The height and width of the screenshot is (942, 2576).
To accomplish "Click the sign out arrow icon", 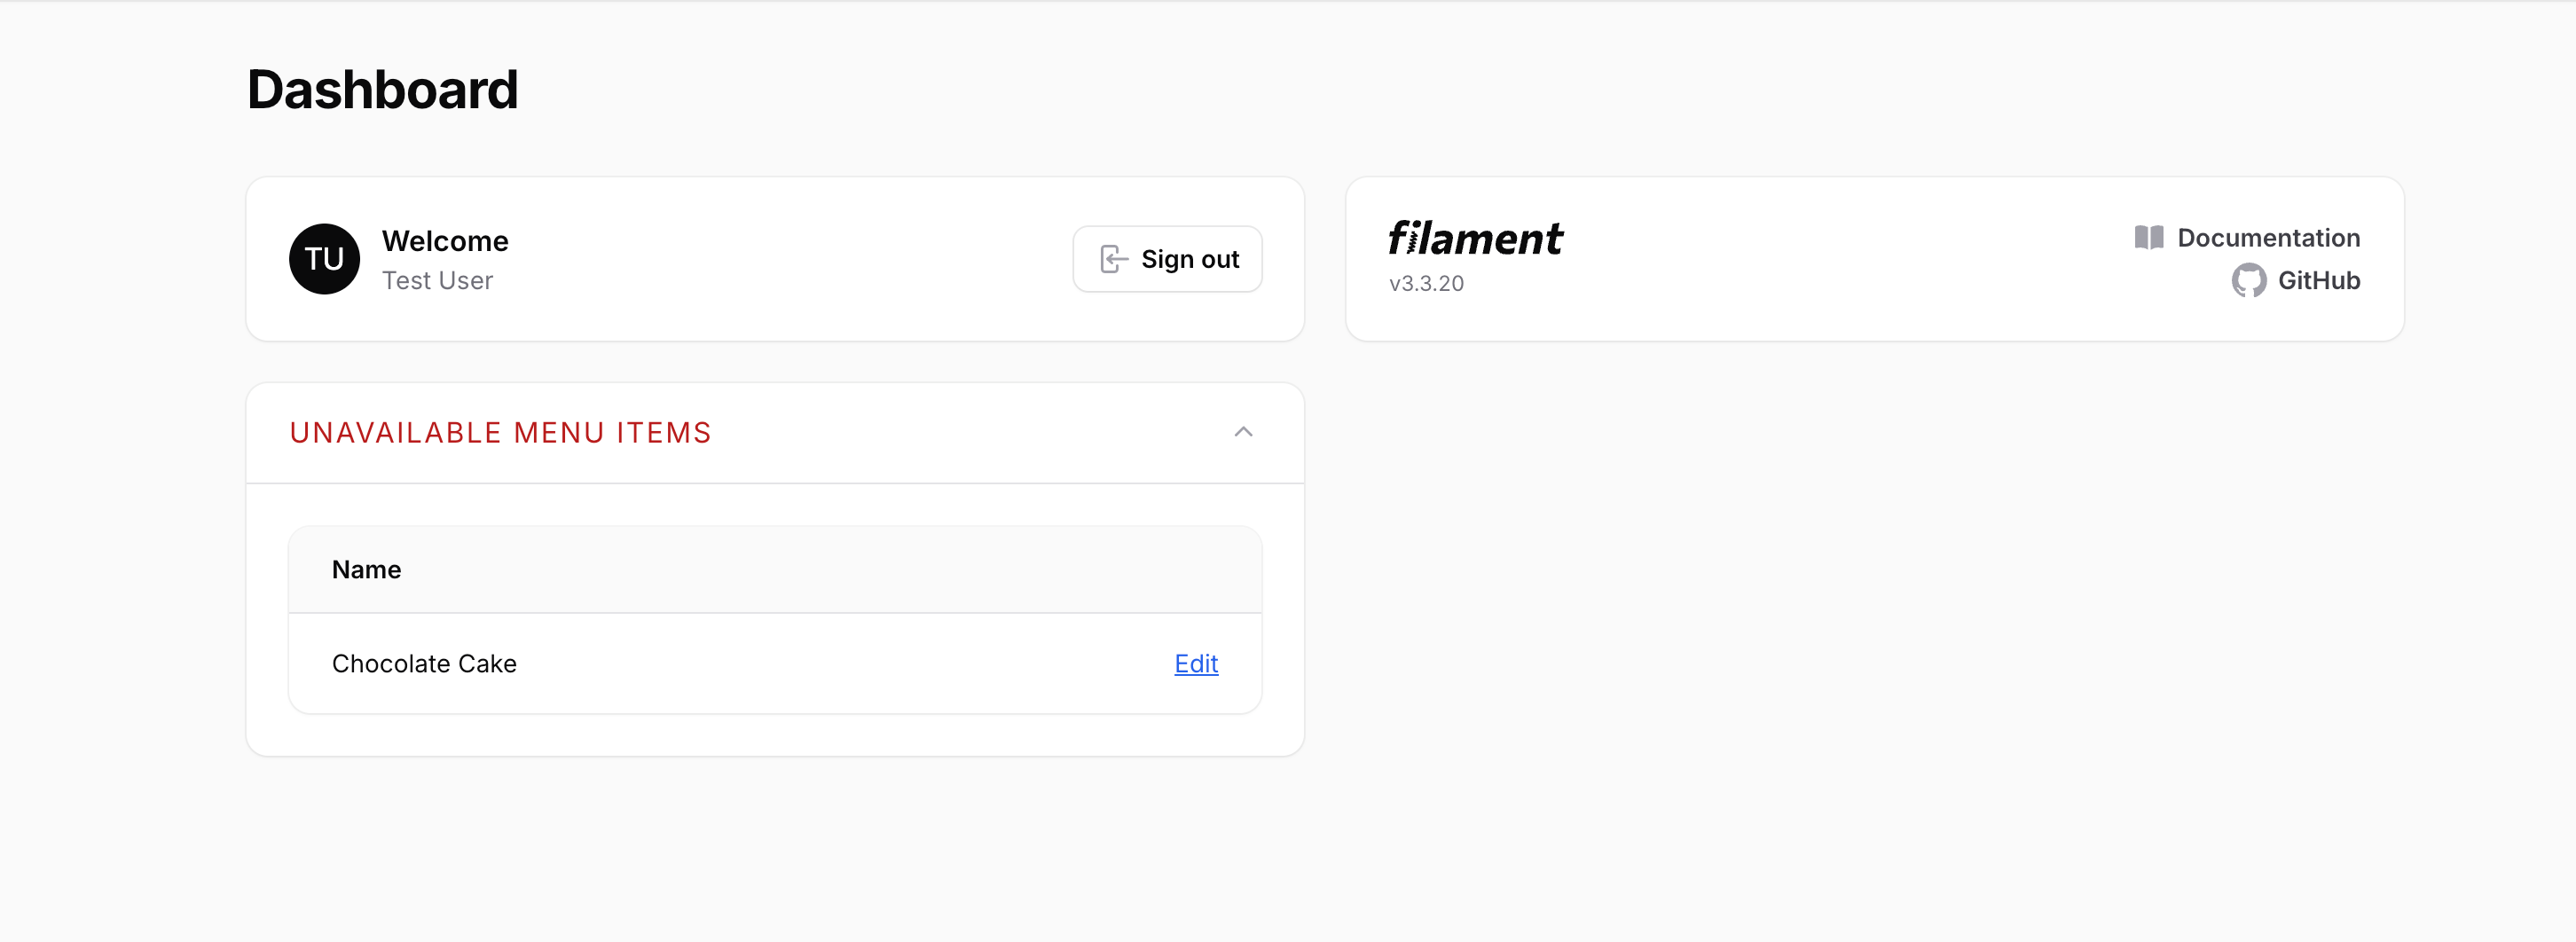I will [x=1113, y=259].
